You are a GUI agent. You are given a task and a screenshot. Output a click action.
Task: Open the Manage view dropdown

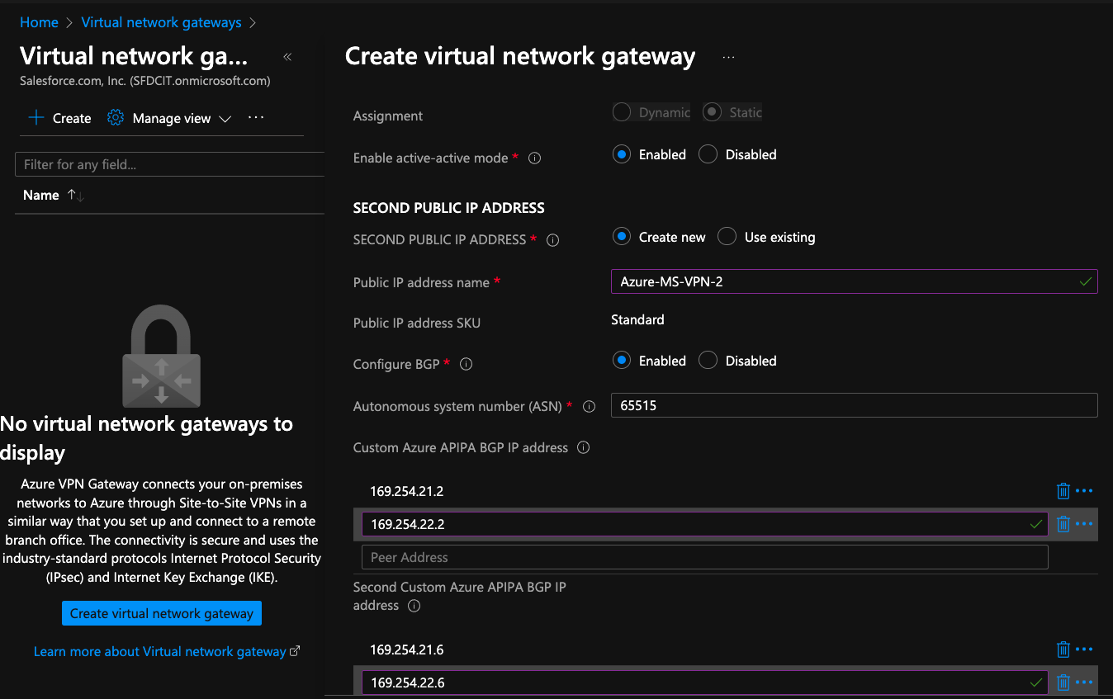(x=225, y=119)
